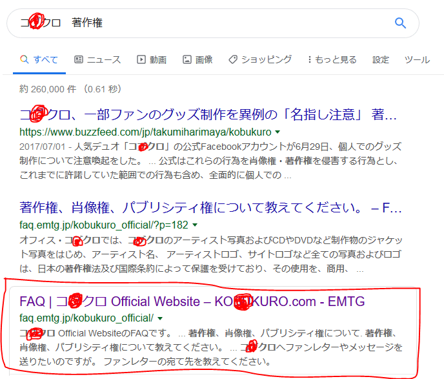The width and height of the screenshot is (444, 379).
Task: Click the blue search magnifier icon
Action: pyautogui.click(x=400, y=23)
